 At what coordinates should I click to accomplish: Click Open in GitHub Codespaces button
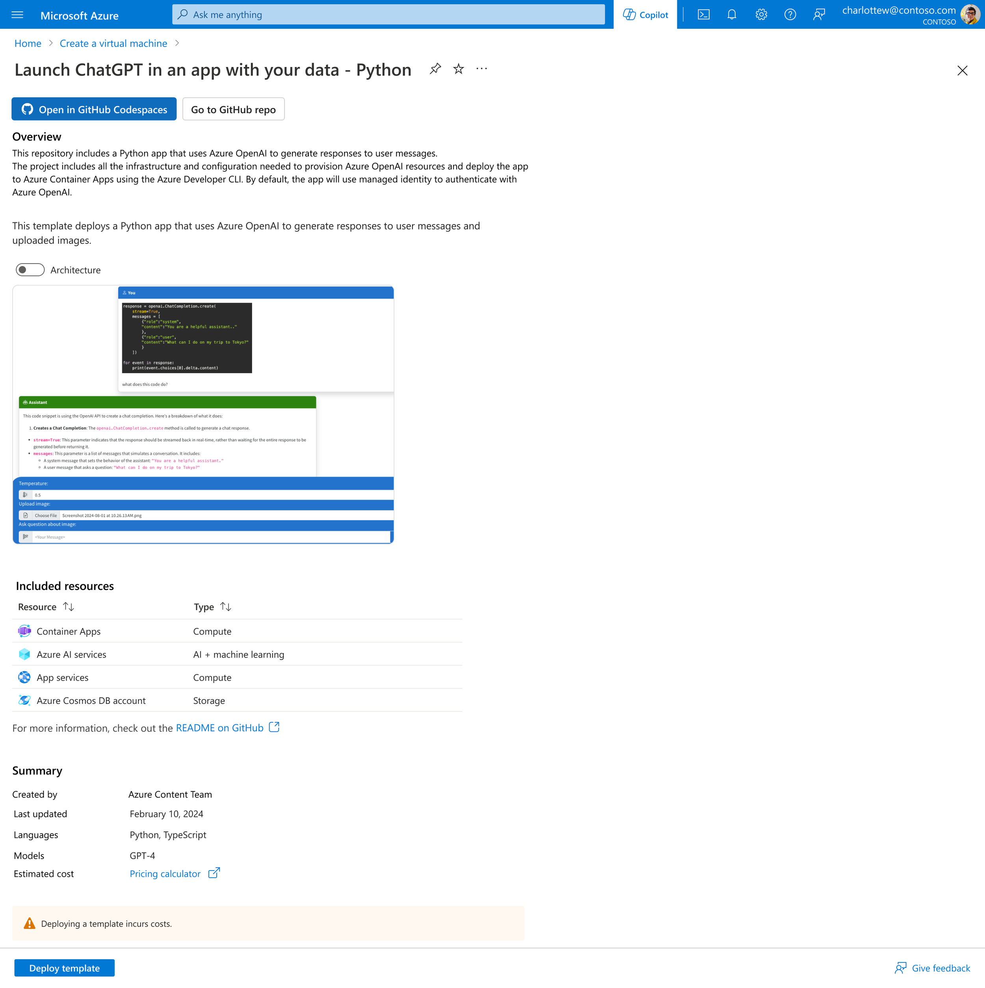(x=94, y=110)
